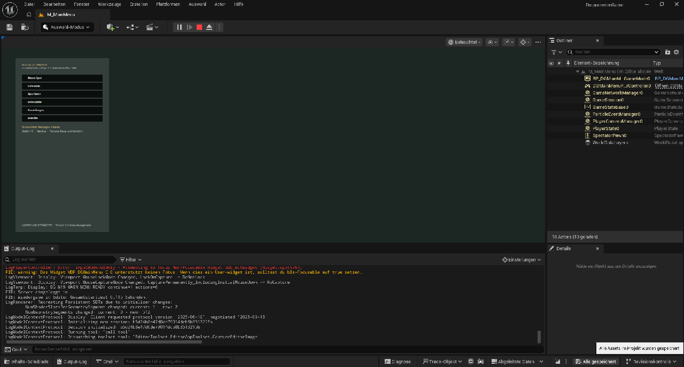Toggle the Outliner visibility eye column header
Image resolution: width=684 pixels, height=367 pixels.
point(551,63)
